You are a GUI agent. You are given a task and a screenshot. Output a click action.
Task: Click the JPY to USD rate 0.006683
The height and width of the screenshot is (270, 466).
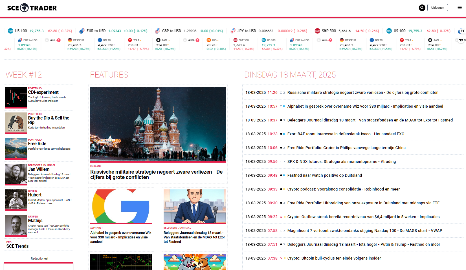click(x=266, y=31)
